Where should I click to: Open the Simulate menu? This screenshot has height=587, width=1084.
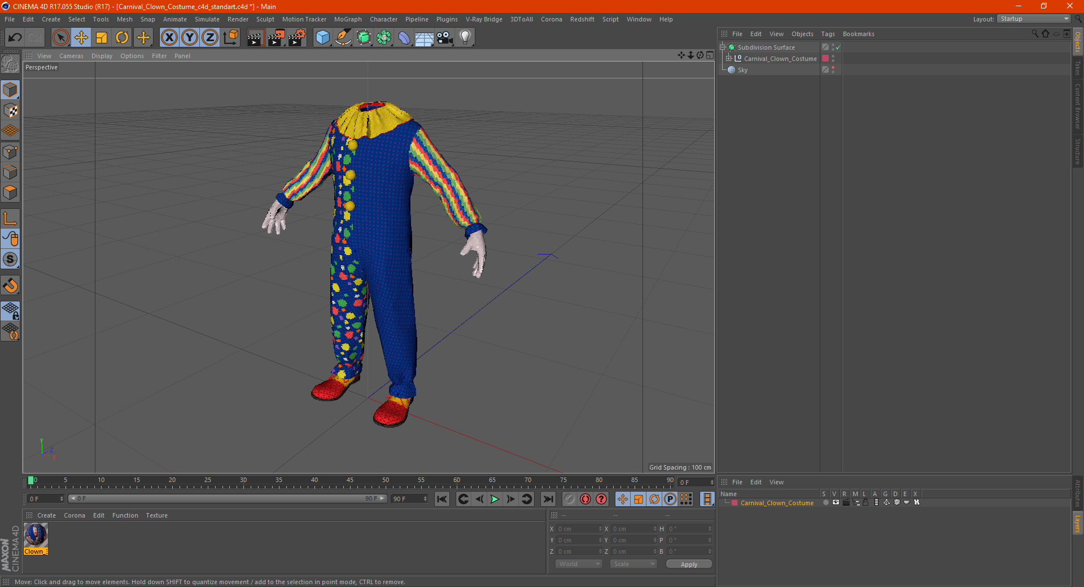(207, 19)
